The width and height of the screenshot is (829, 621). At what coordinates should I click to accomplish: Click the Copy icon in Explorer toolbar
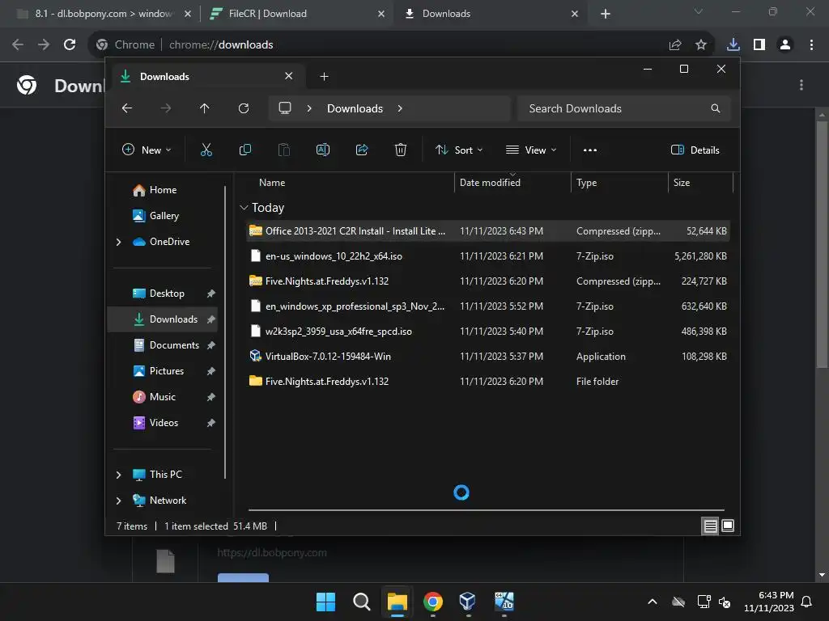[245, 150]
